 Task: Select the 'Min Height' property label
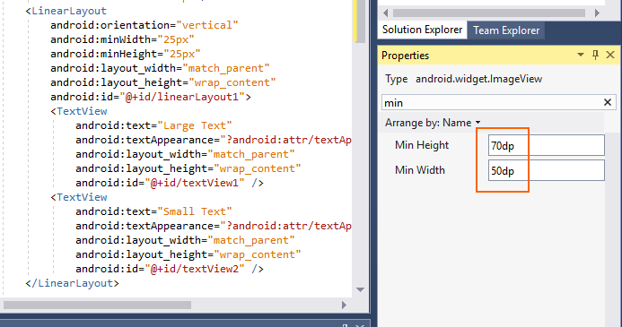[422, 145]
